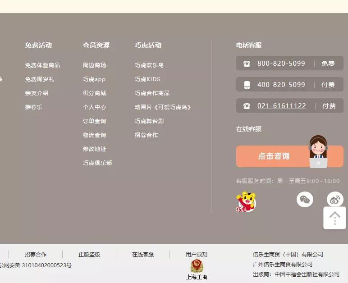Open the WeChat icon
348x283 pixels.
point(305,199)
